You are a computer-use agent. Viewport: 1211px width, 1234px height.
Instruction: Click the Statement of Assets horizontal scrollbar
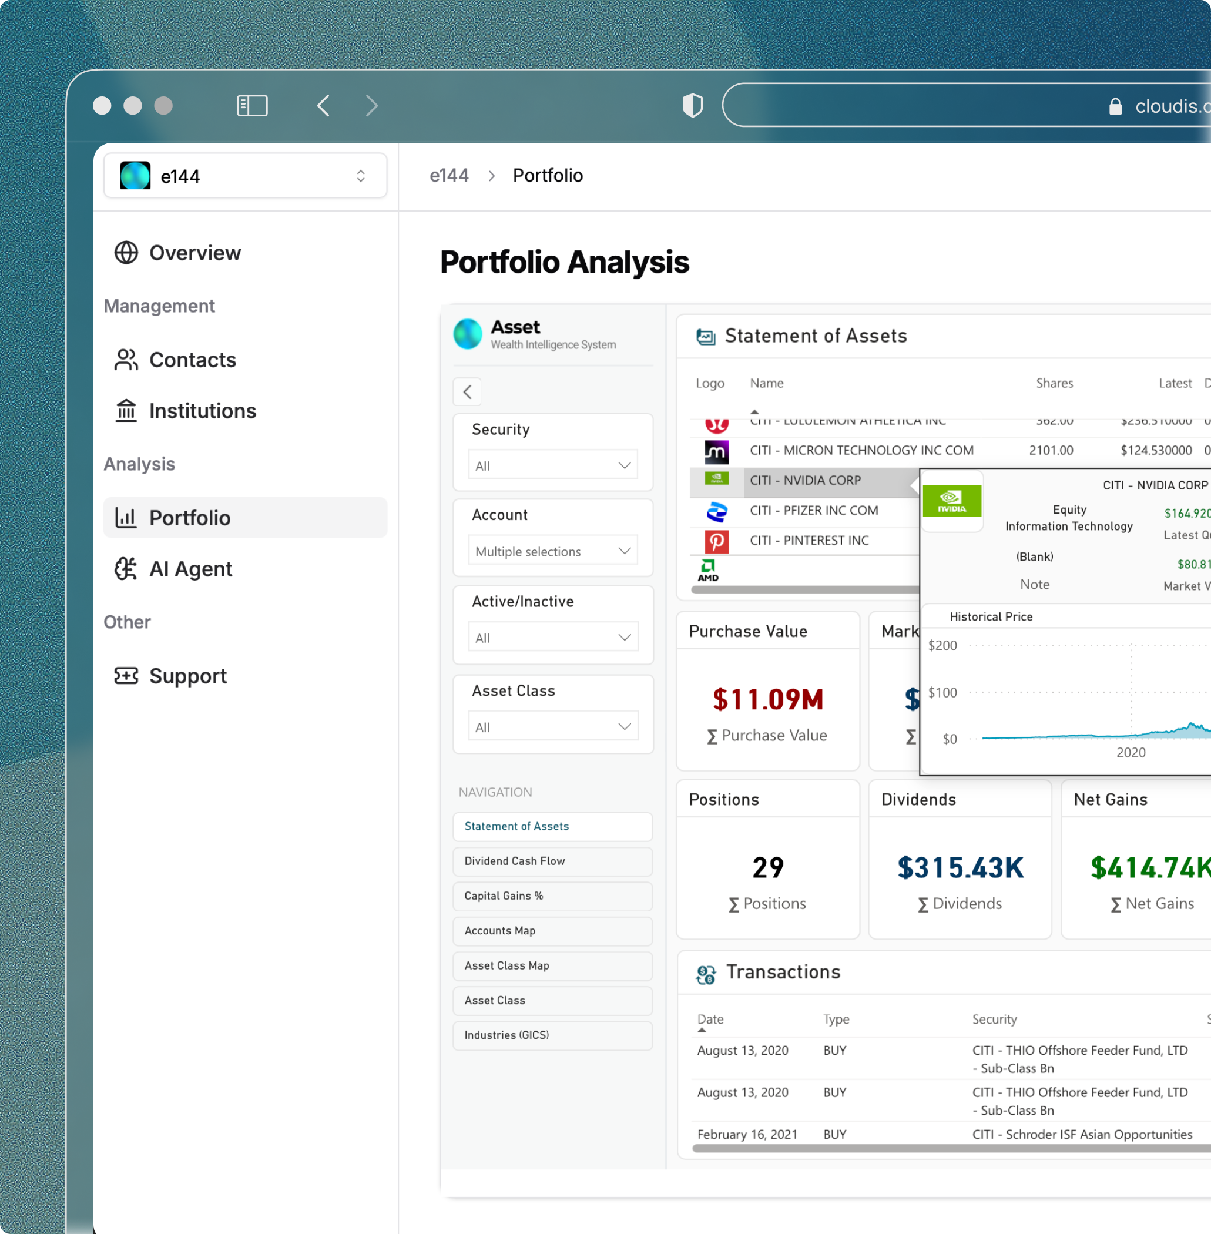point(805,589)
